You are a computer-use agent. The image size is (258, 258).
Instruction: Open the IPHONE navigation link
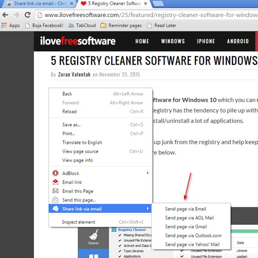(206, 41)
